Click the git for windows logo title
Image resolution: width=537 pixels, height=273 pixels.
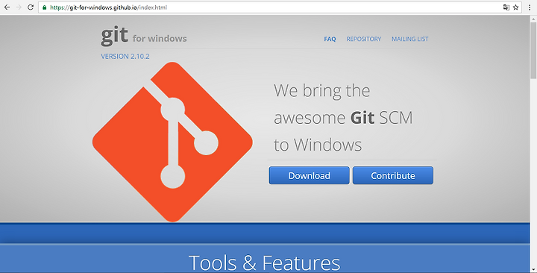pos(144,36)
